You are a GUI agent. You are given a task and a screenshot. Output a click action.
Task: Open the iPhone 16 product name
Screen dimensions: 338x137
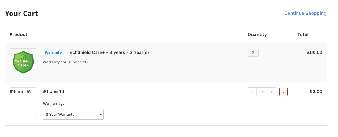tap(53, 91)
